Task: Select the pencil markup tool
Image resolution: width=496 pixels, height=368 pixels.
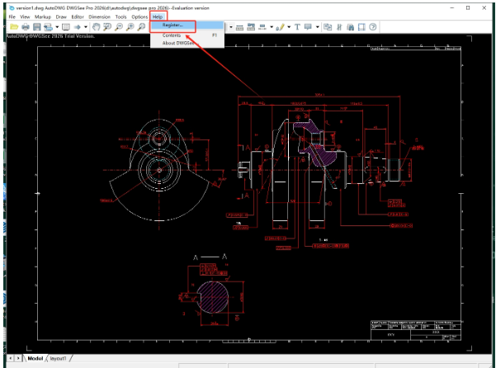Action: (280, 27)
